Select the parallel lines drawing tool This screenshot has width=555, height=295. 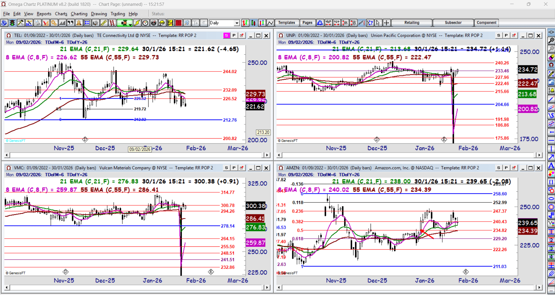[551, 107]
